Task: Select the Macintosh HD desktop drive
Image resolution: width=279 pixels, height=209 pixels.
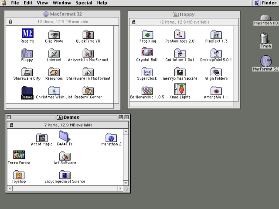Action: tap(265, 18)
